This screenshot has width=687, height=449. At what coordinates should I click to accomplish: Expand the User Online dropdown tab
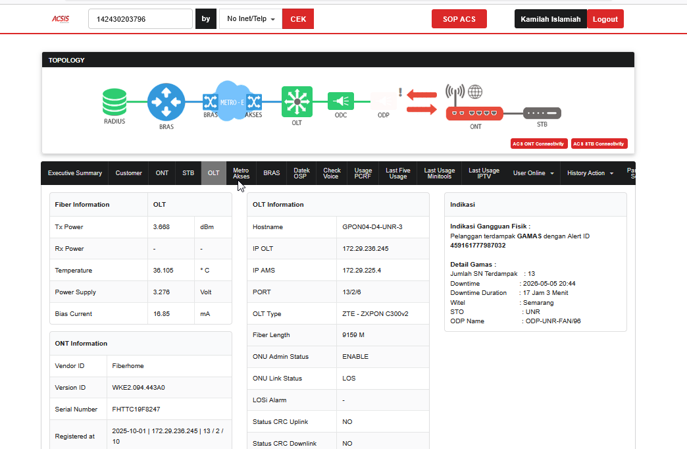(x=533, y=173)
